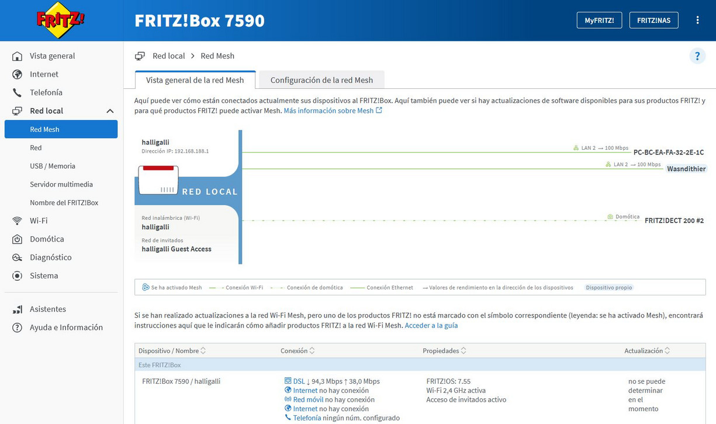The height and width of the screenshot is (424, 716).
Task: Click the Telefonía handset icon in table
Action: pos(288,418)
